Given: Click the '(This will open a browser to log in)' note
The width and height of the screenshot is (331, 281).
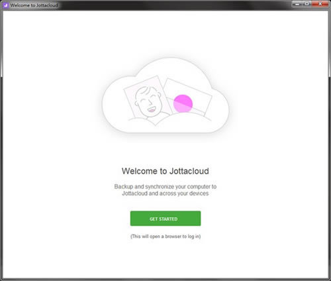Looking at the screenshot, I should (x=165, y=237).
